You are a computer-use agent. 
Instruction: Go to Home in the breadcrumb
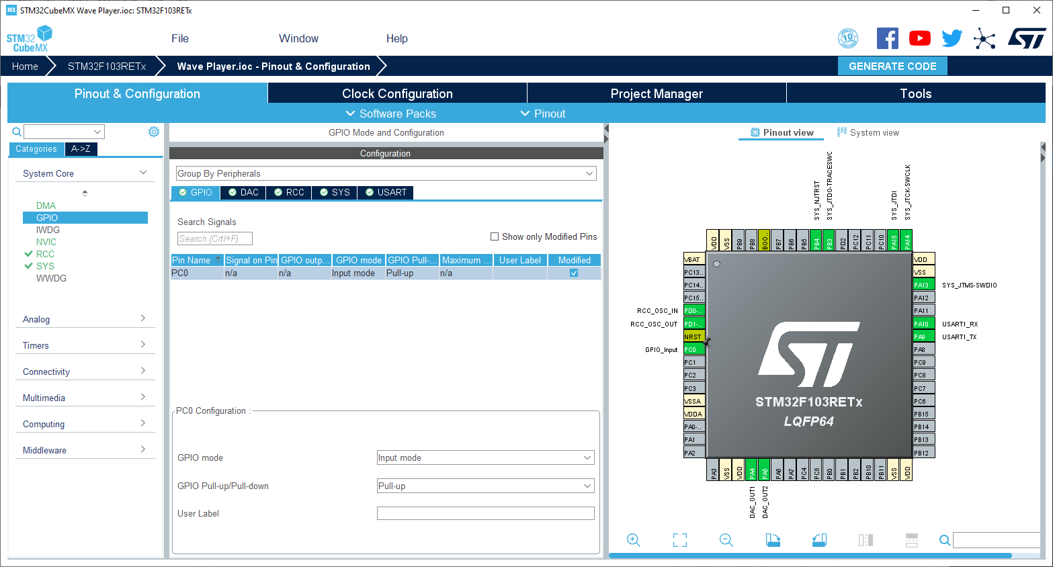(x=25, y=66)
